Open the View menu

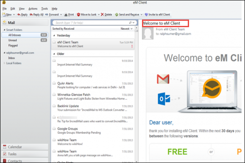(22, 8)
